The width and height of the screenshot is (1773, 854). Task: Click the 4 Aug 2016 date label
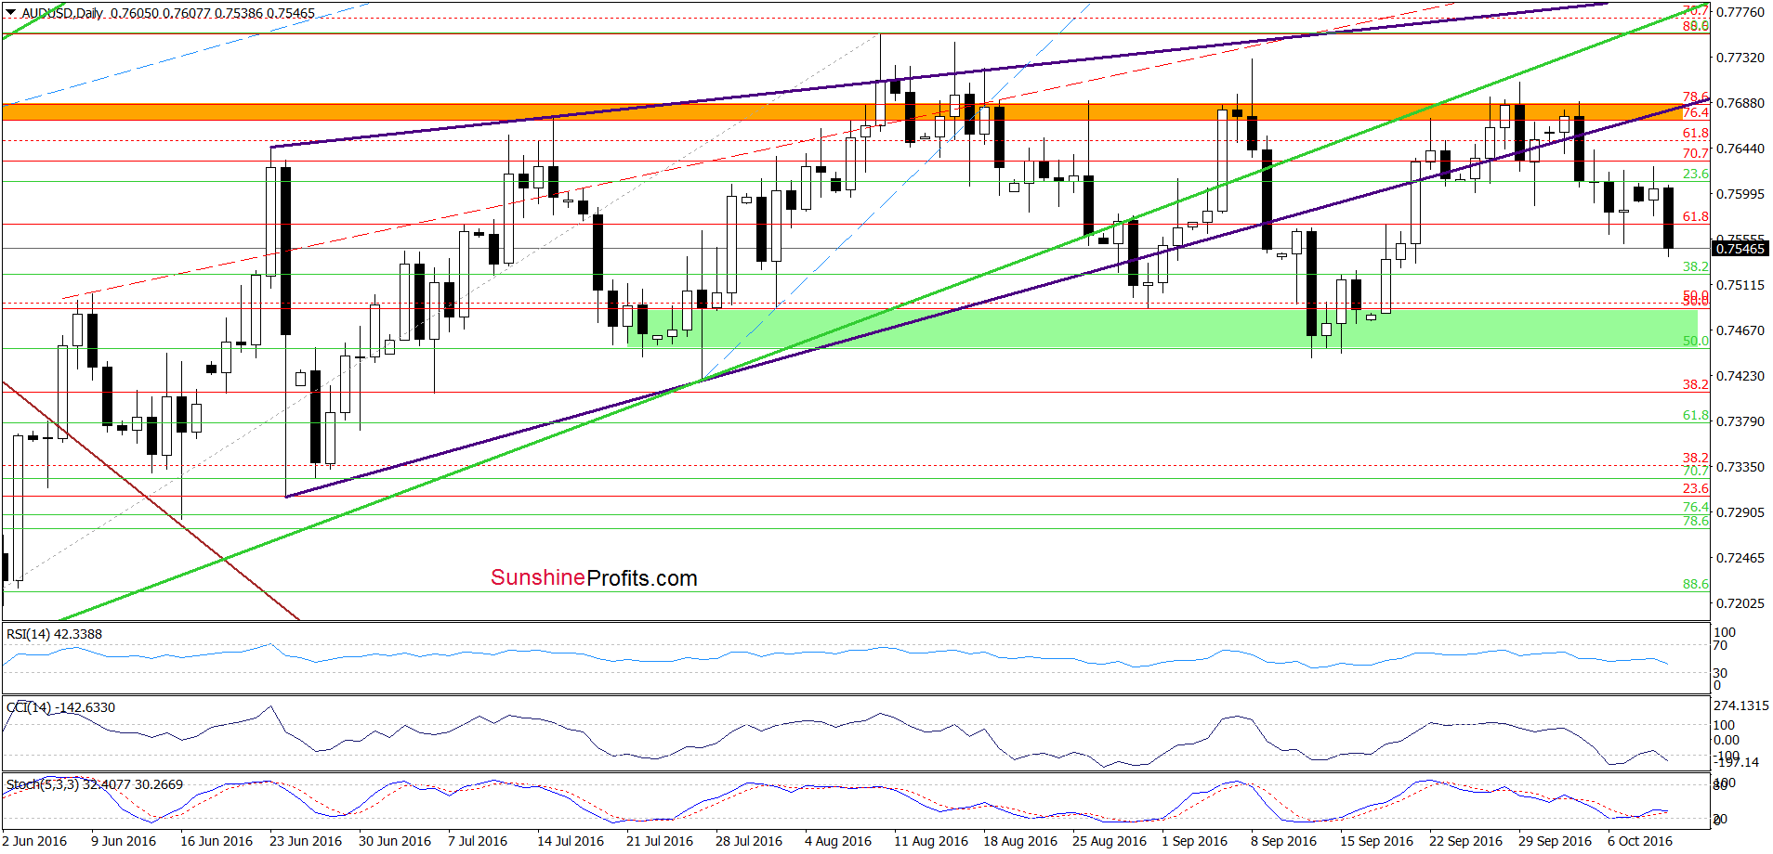(x=838, y=841)
